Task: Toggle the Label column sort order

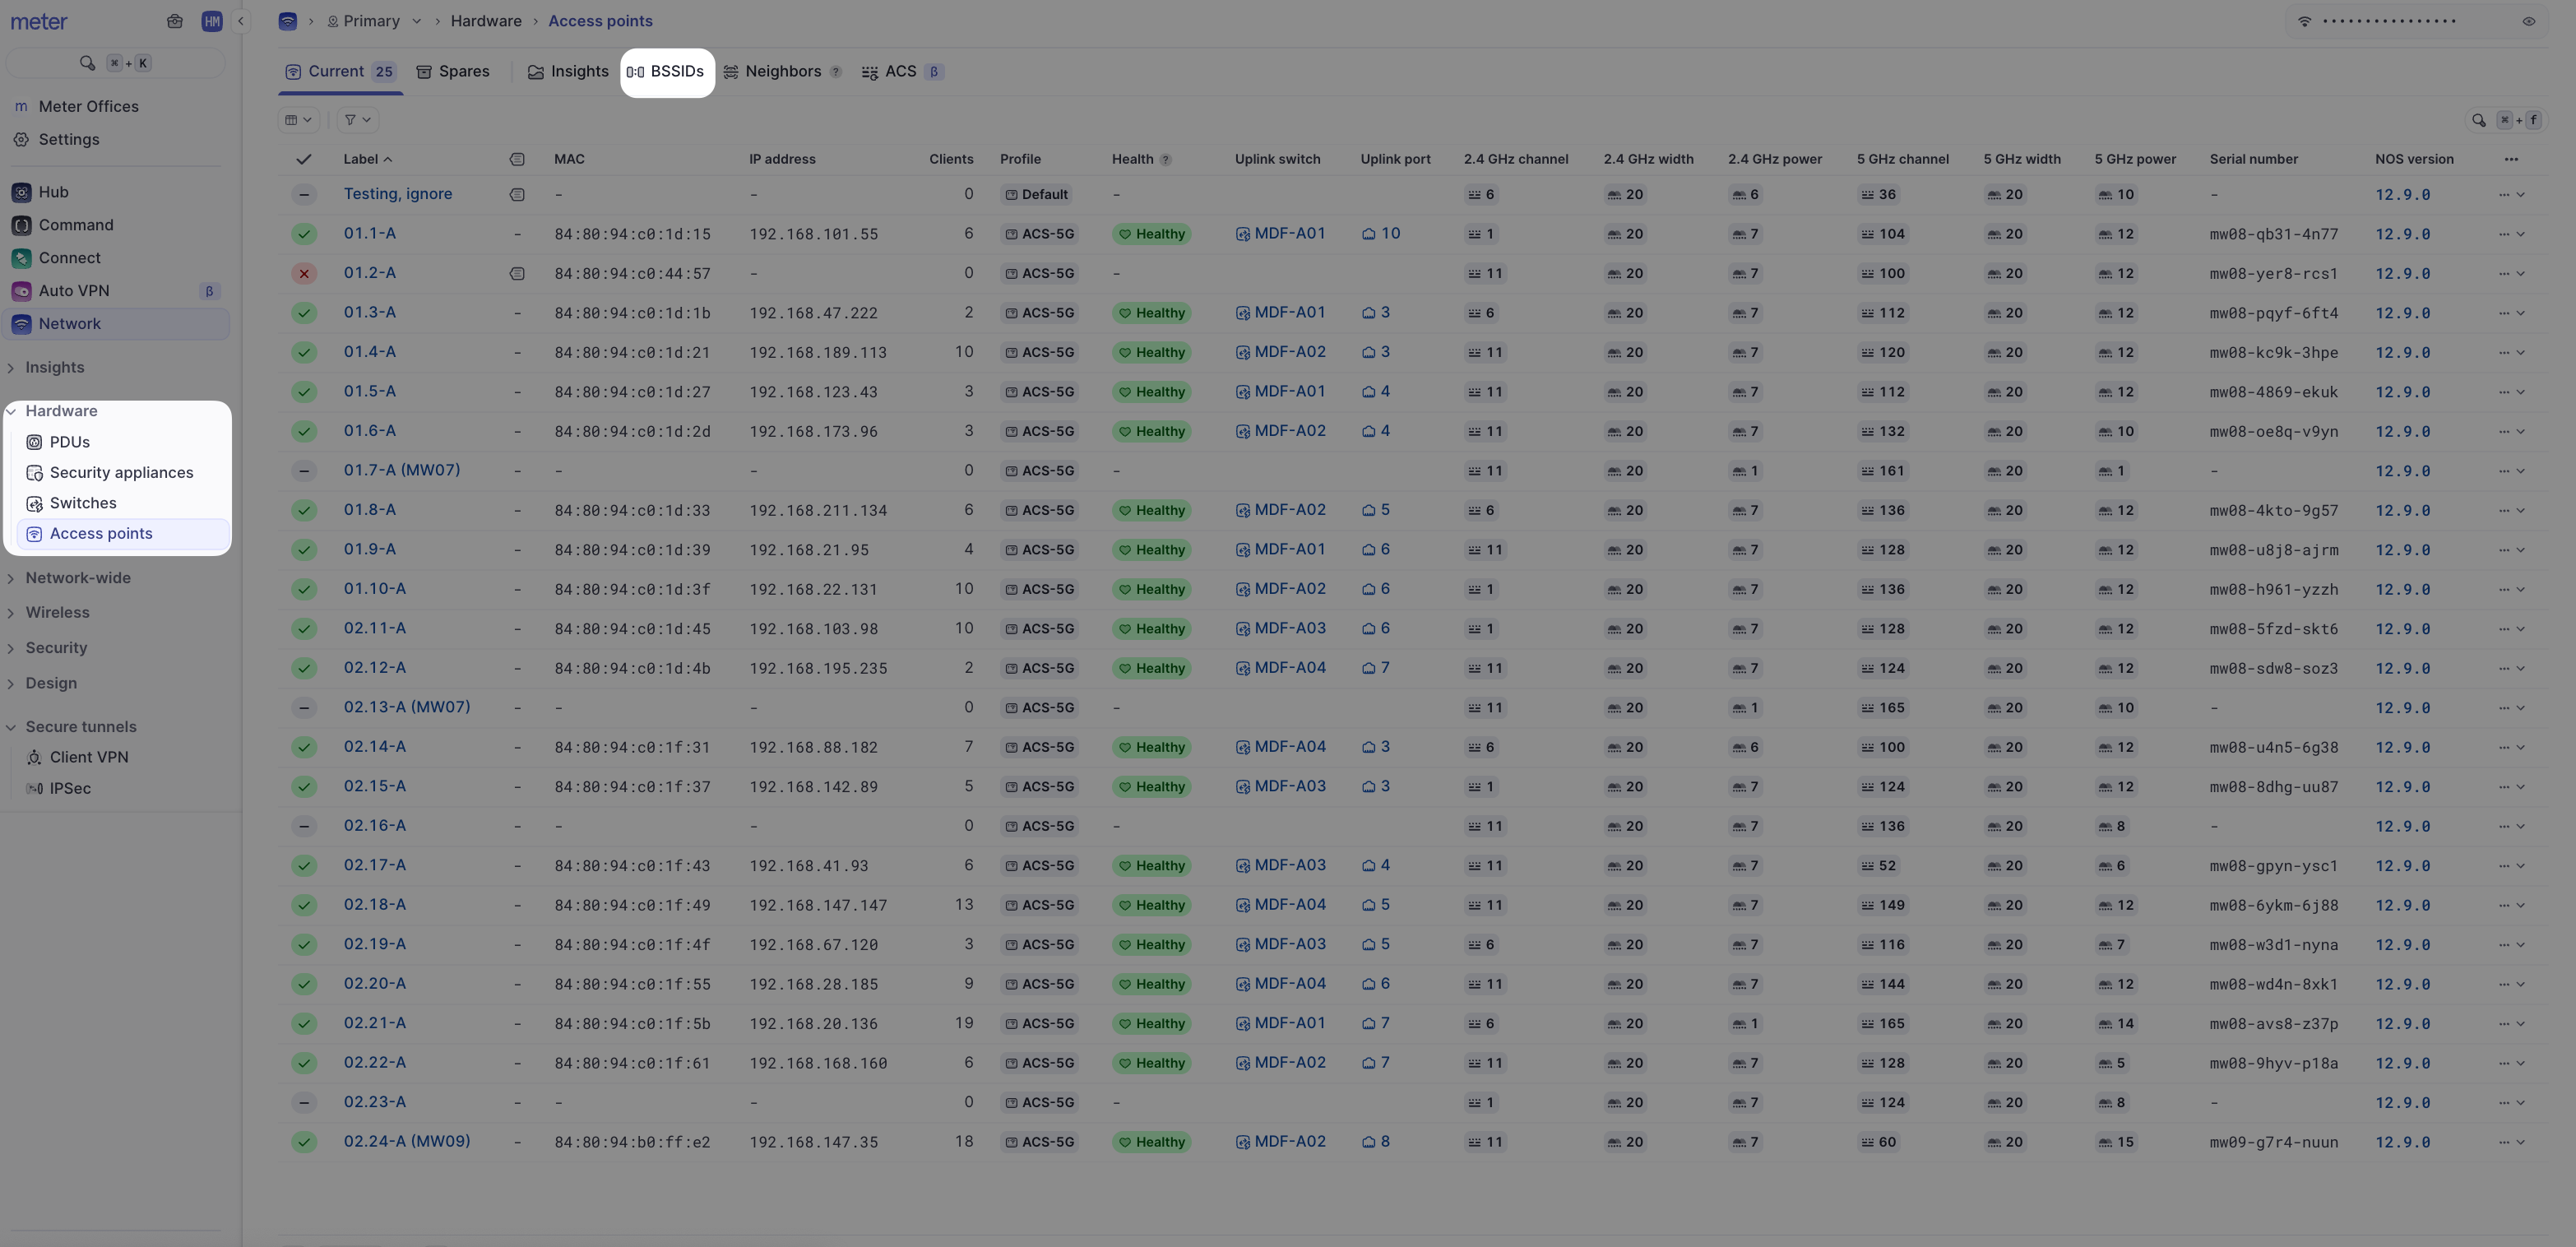Action: 367,158
